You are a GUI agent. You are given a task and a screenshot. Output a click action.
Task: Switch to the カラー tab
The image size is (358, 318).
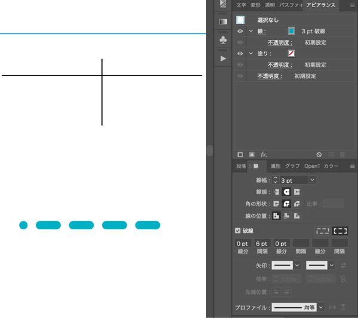pos(331,166)
